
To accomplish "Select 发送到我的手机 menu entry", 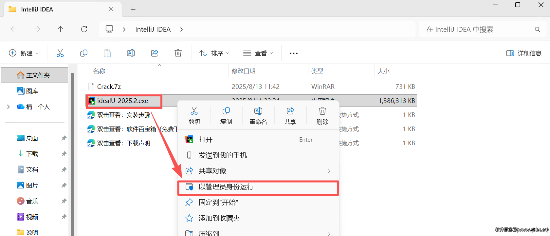I will pyautogui.click(x=258, y=155).
